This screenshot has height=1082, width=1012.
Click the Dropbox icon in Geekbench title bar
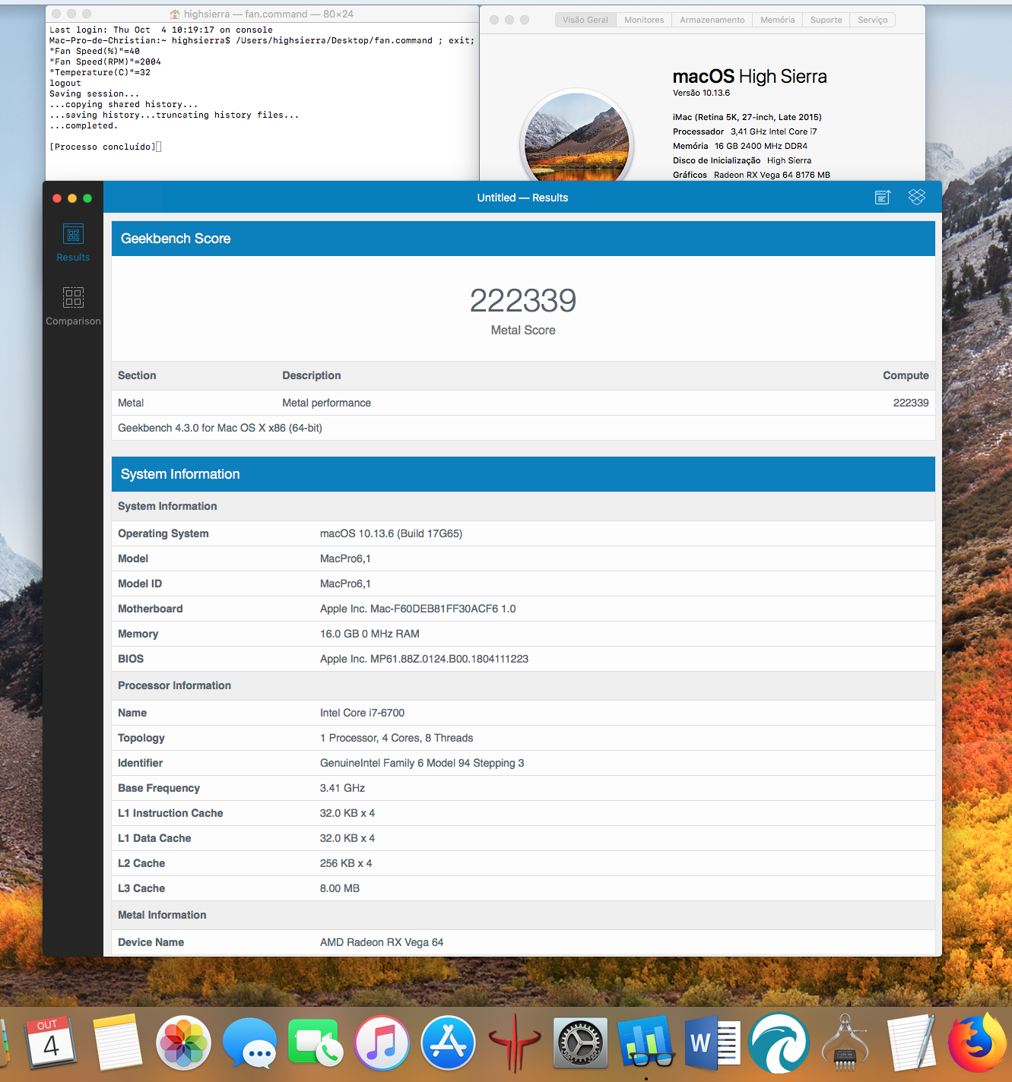917,197
